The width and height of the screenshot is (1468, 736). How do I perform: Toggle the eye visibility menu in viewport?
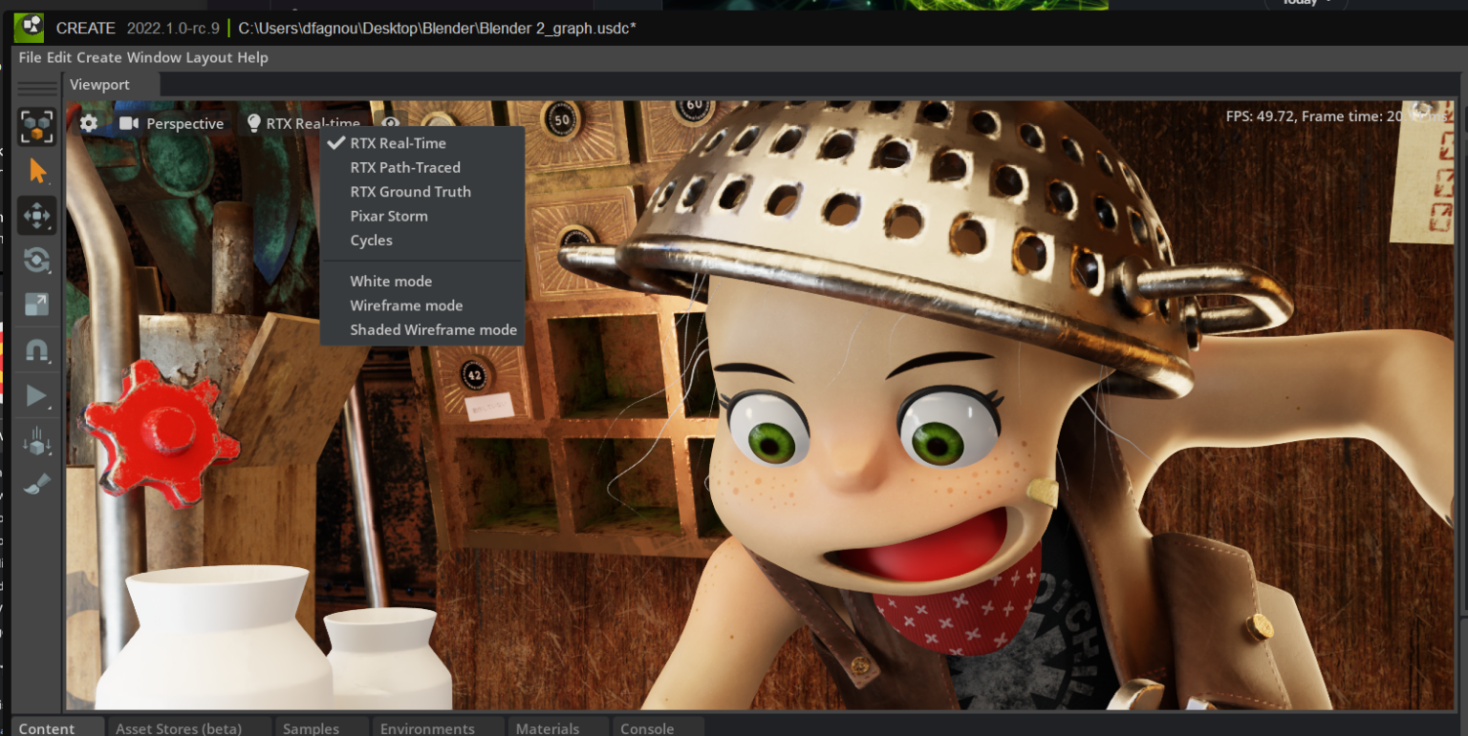pos(390,123)
